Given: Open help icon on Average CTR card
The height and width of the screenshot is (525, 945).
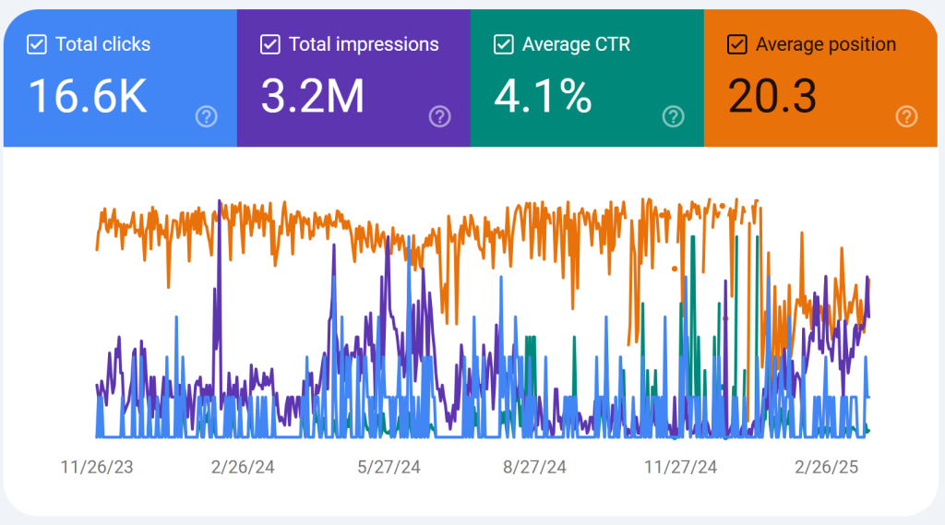Looking at the screenshot, I should coord(673,116).
